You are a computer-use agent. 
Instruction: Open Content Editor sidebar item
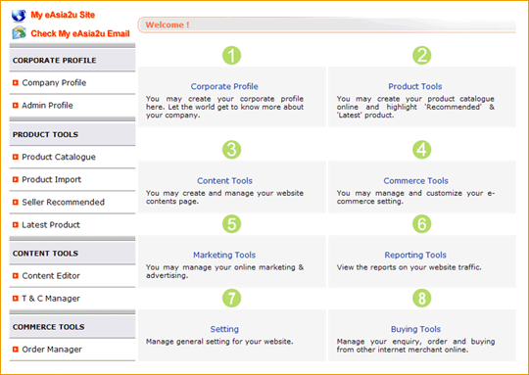click(x=51, y=276)
